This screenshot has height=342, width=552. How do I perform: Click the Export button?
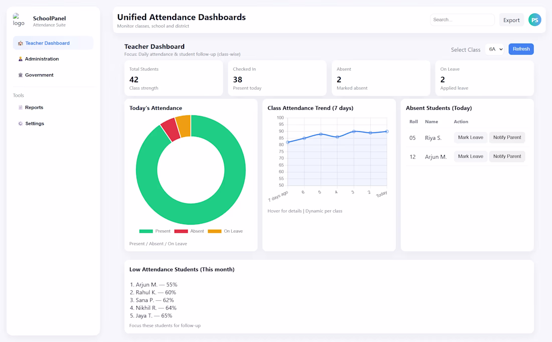pyautogui.click(x=511, y=20)
